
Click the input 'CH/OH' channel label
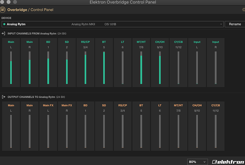[x=160, y=42]
